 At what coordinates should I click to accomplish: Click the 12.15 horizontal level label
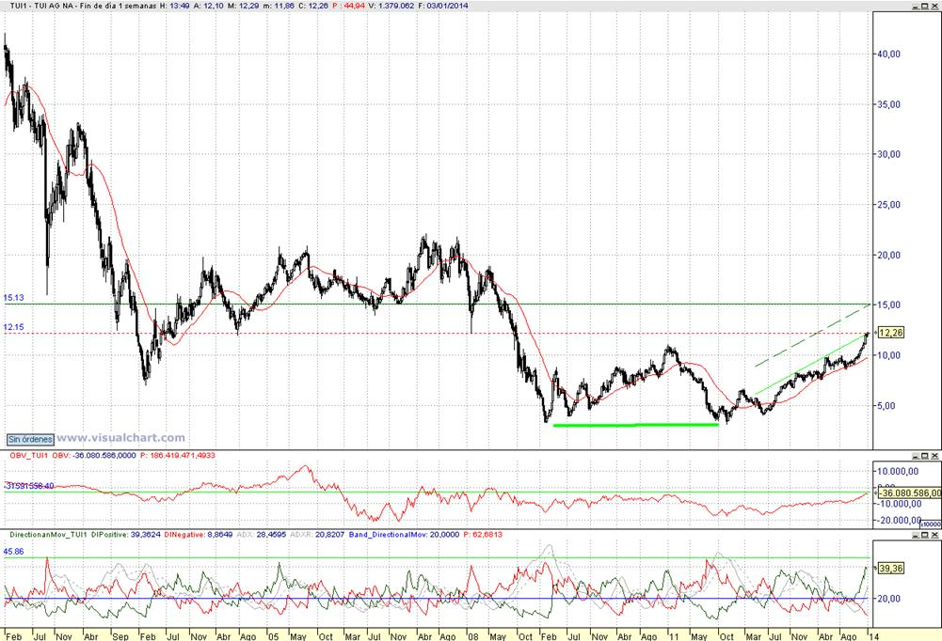click(x=13, y=327)
